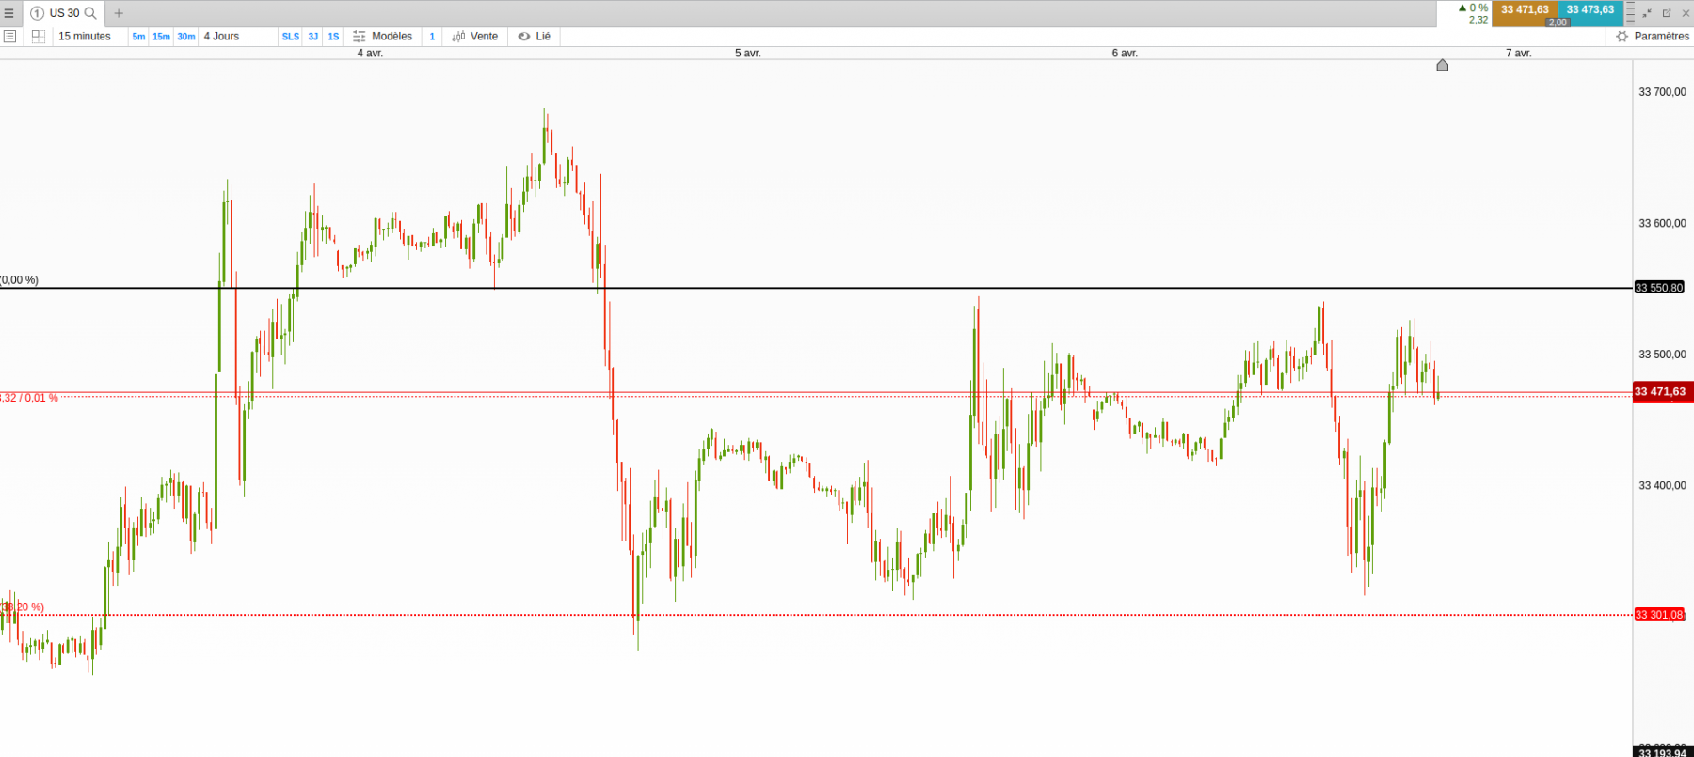Switch to the 30m timeframe shortcut
1694x757 pixels.
[x=186, y=37]
